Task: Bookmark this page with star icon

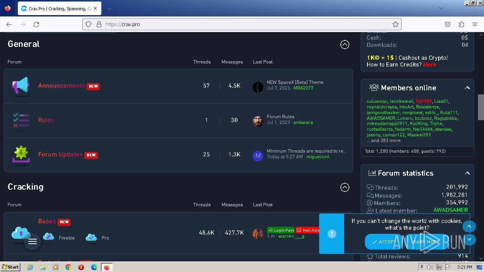Action: [x=396, y=24]
